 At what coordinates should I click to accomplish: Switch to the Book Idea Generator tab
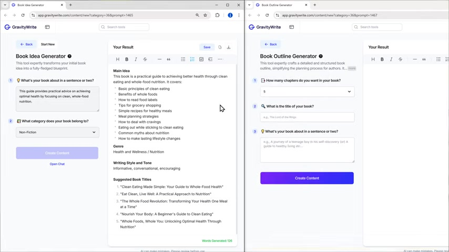37,5
